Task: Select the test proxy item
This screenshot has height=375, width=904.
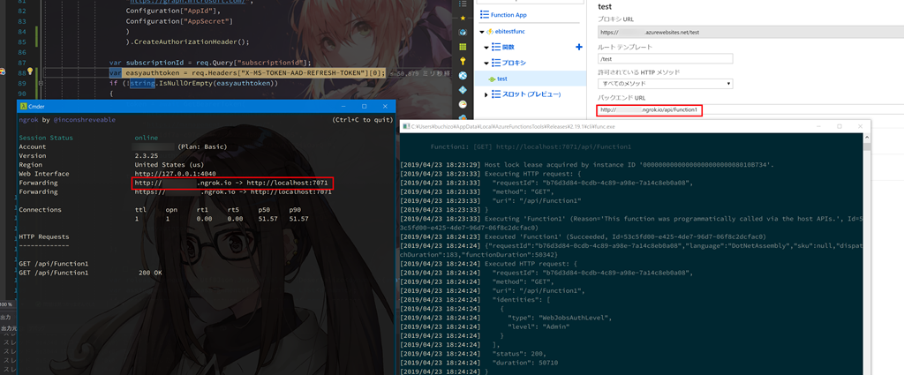Action: (501, 79)
